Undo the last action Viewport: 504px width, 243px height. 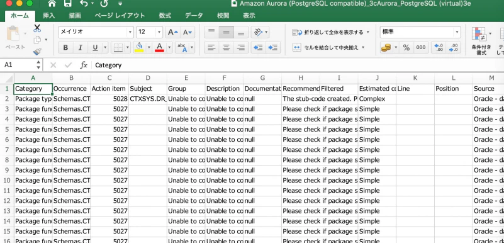coord(84,4)
